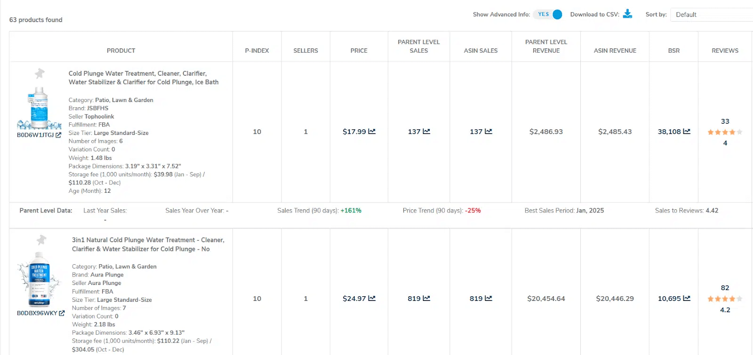Open parent sales chart for first 137
This screenshot has width=753, height=355.
pos(426,132)
